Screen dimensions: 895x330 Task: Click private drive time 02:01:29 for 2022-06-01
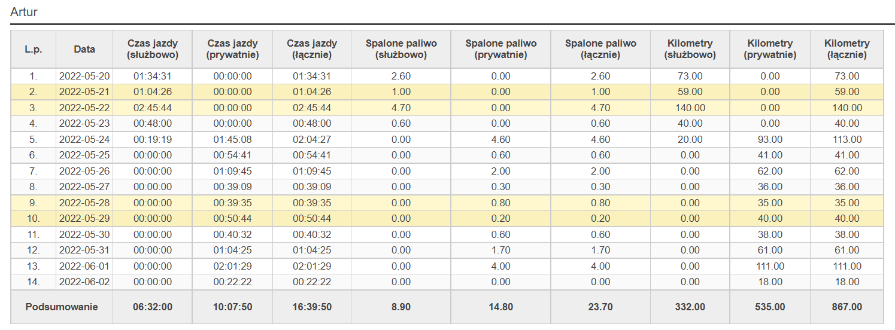click(x=232, y=267)
